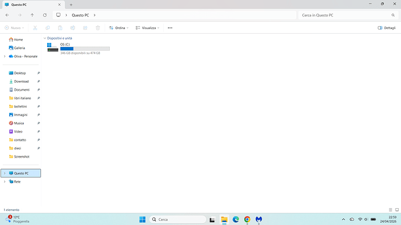Toggle the Dettagli pane
This screenshot has width=401, height=225.
tap(386, 28)
